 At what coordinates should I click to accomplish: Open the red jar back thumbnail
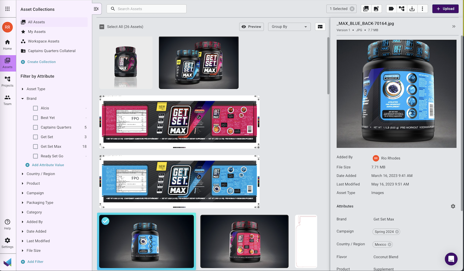pyautogui.click(x=244, y=241)
